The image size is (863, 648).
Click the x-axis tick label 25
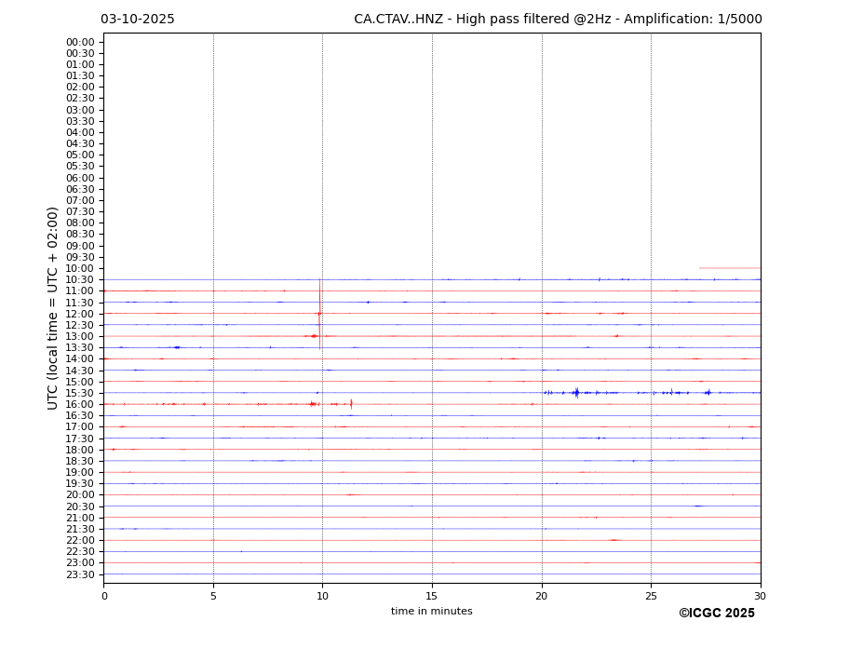pyautogui.click(x=651, y=596)
